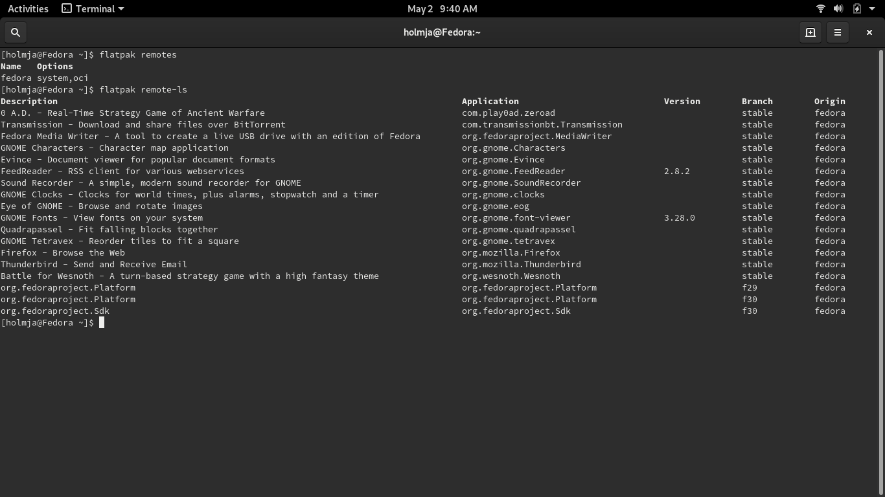Screen dimensions: 885x497
Task: Click the Application column header
Action: point(490,101)
